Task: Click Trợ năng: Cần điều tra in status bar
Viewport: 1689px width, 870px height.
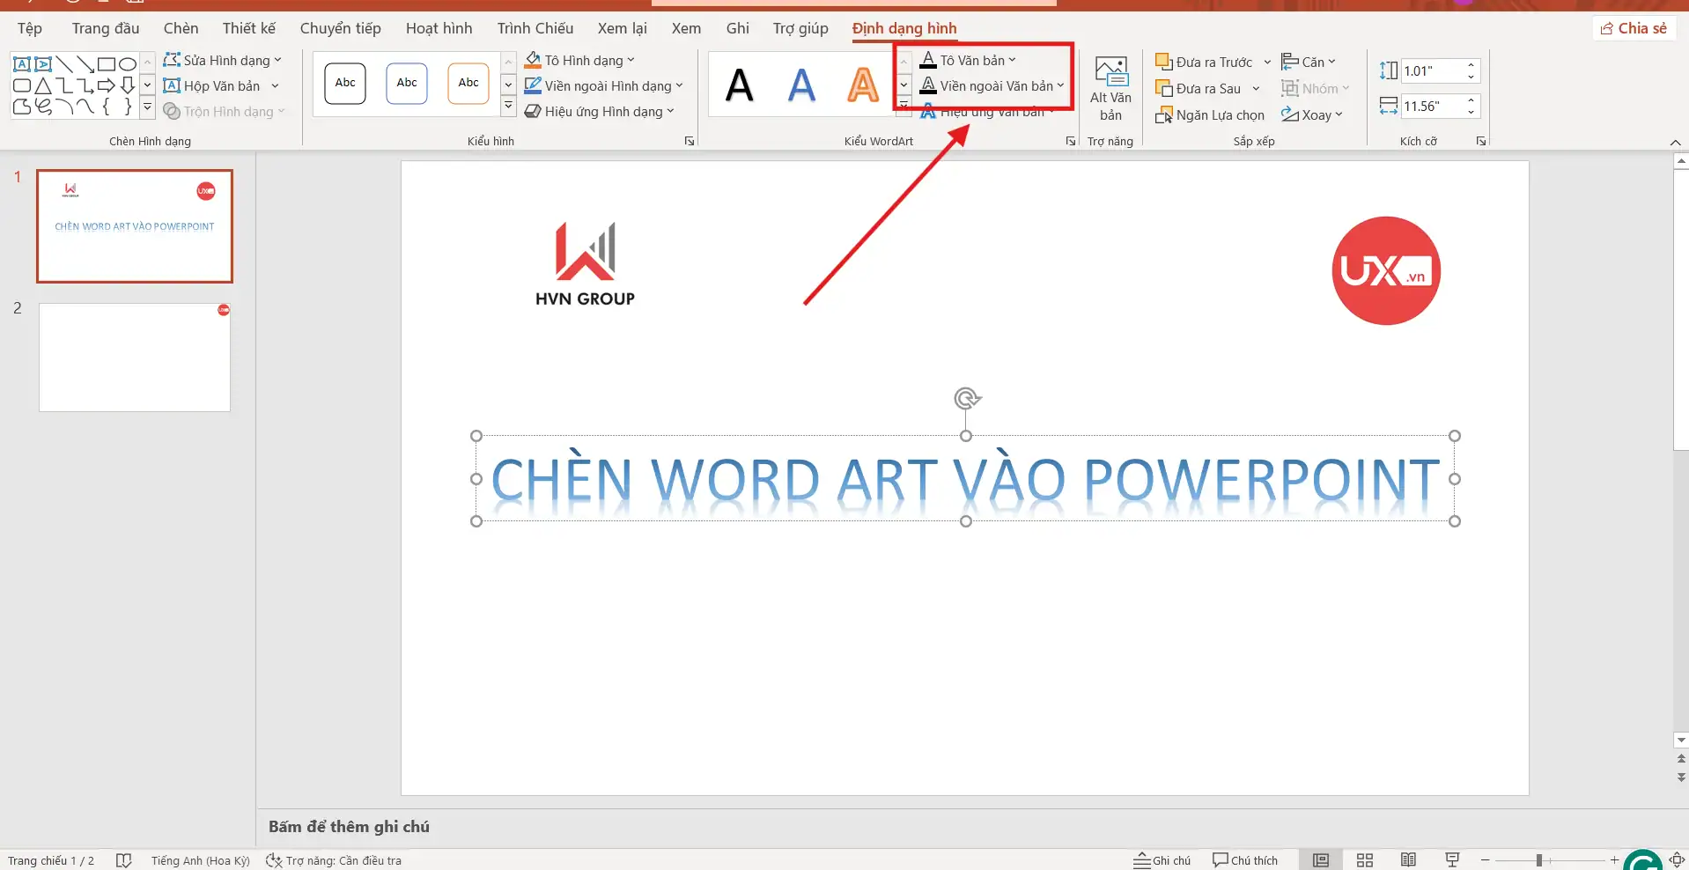Action: (343, 860)
